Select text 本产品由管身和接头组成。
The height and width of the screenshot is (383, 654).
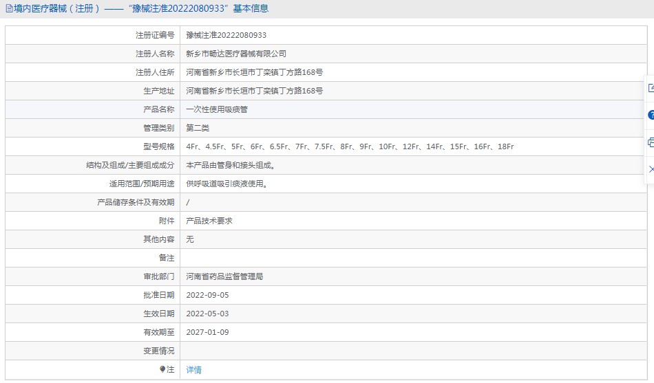click(x=231, y=165)
